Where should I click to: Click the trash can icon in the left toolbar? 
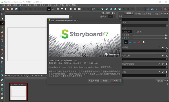[2, 94]
